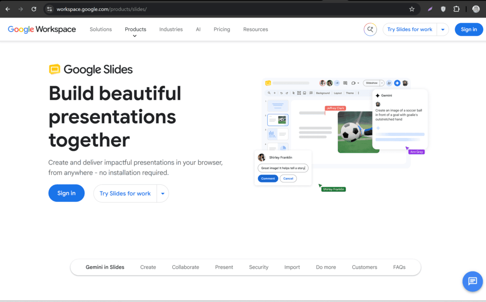Open the browser extensions puzzle menu
The width and height of the screenshot is (486, 302).
[x=456, y=9]
